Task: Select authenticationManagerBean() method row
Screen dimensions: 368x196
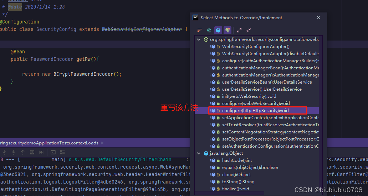Action: point(257,68)
